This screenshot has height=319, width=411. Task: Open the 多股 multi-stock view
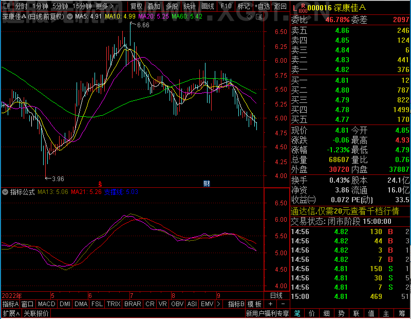172,6
